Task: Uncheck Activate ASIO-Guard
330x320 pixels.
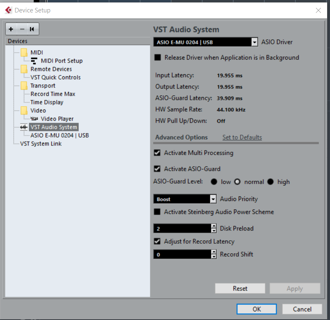Action: pos(157,169)
